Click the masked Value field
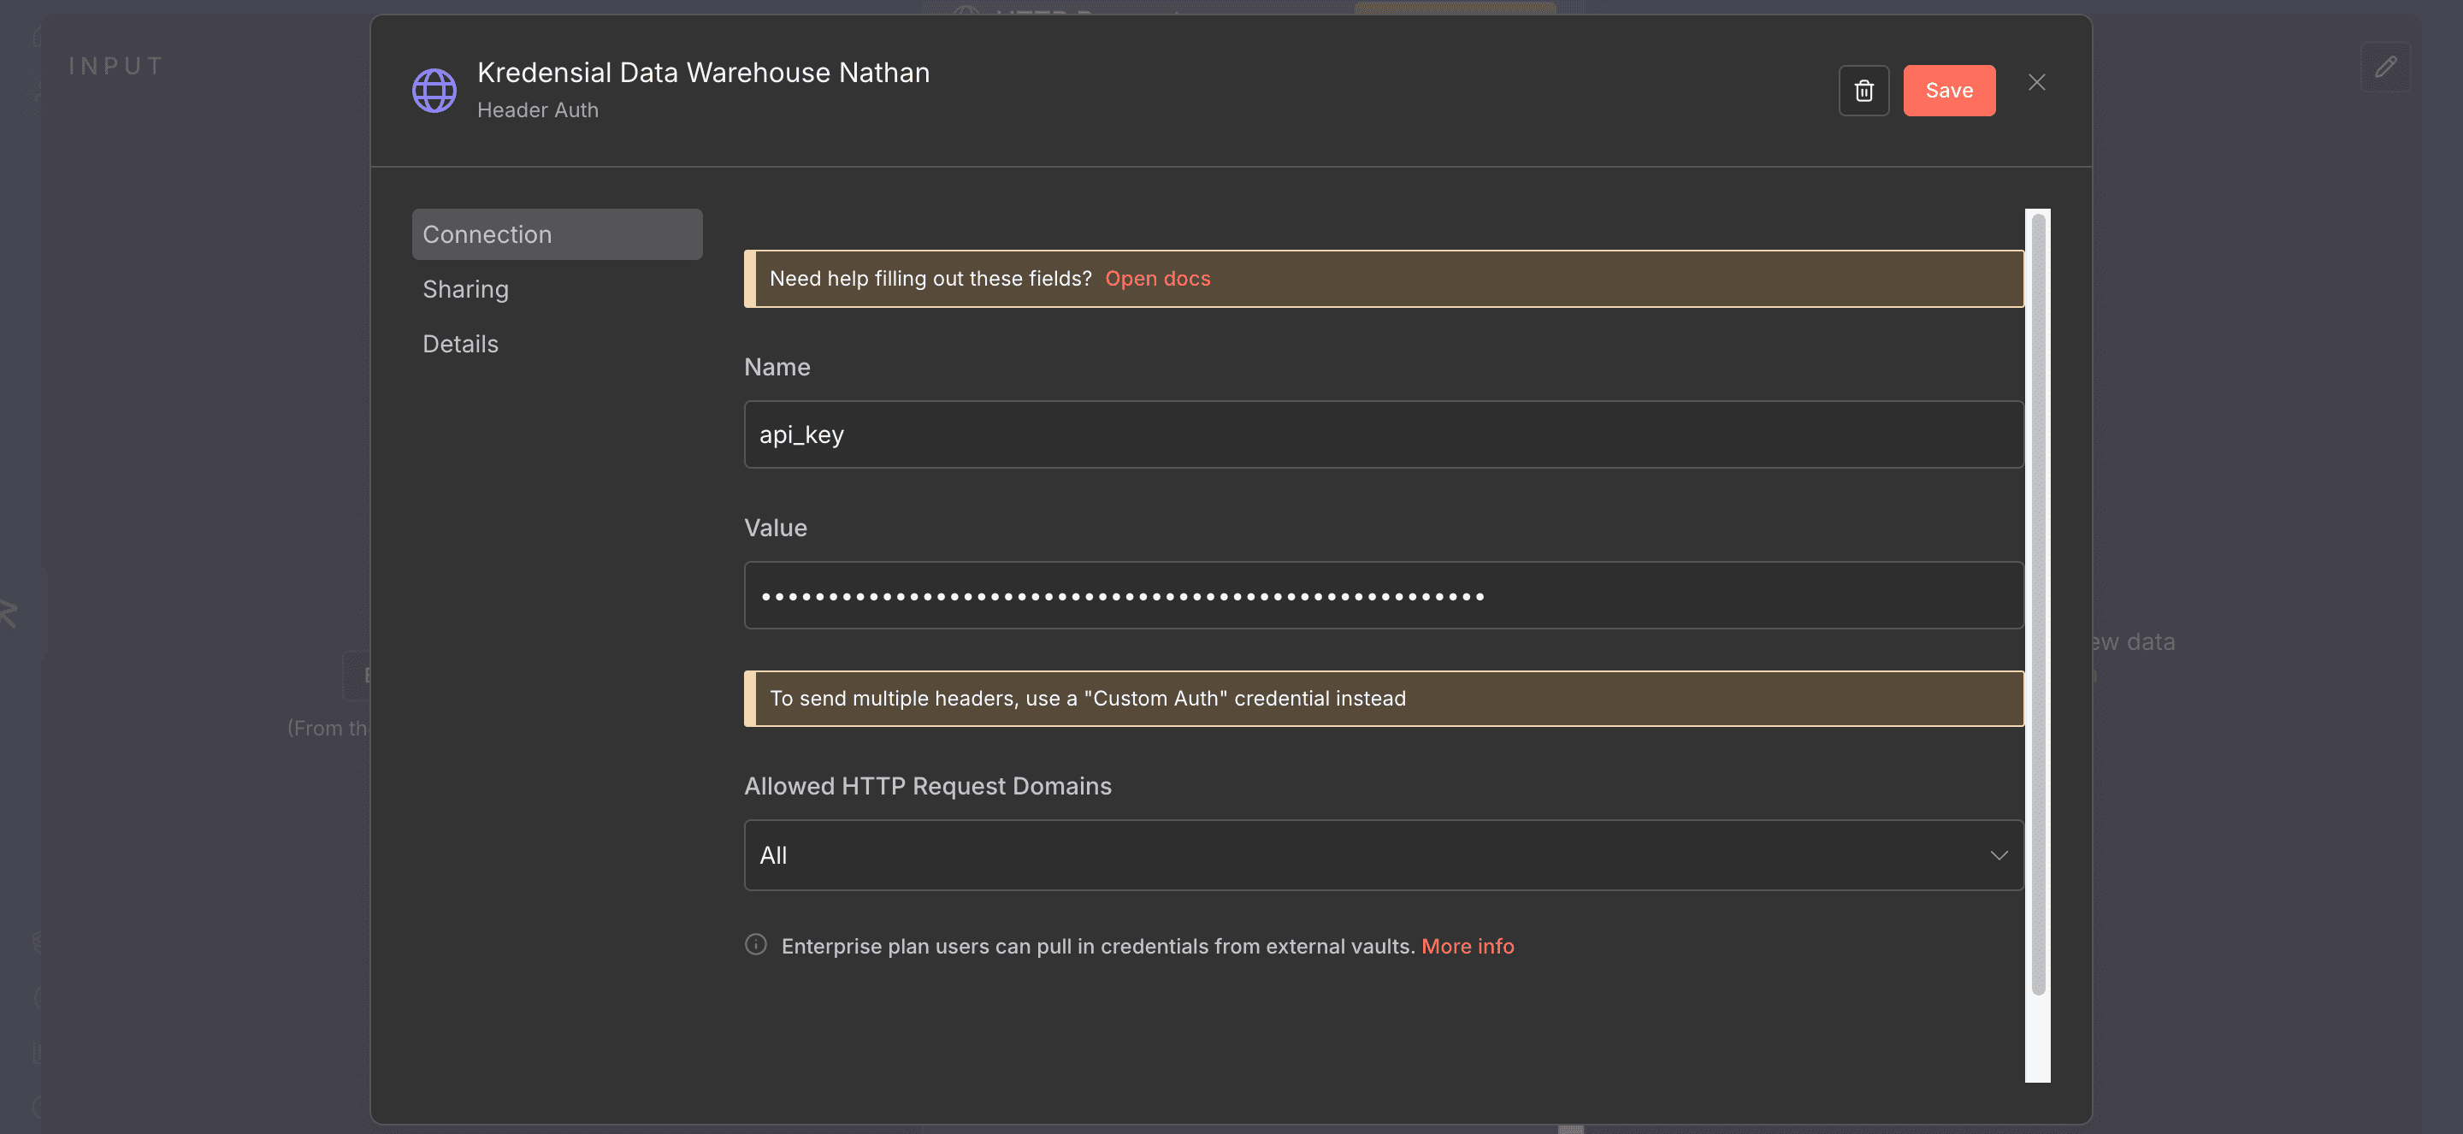 [x=1384, y=596]
